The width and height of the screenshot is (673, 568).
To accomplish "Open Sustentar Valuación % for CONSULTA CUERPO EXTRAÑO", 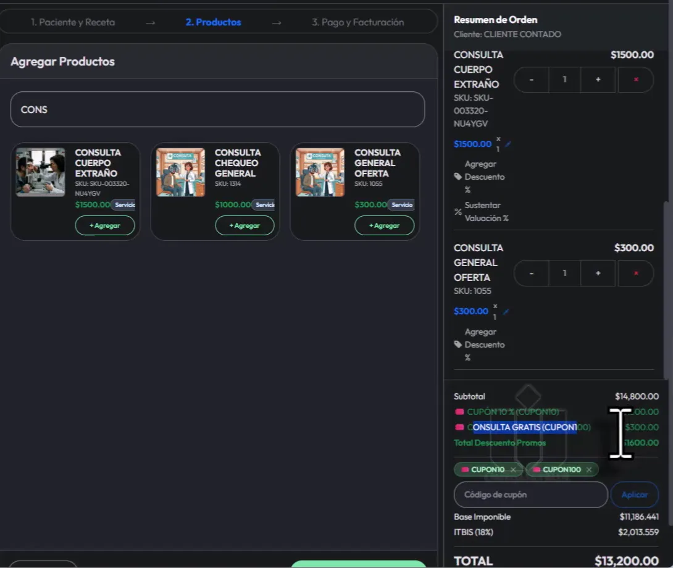I will (487, 212).
